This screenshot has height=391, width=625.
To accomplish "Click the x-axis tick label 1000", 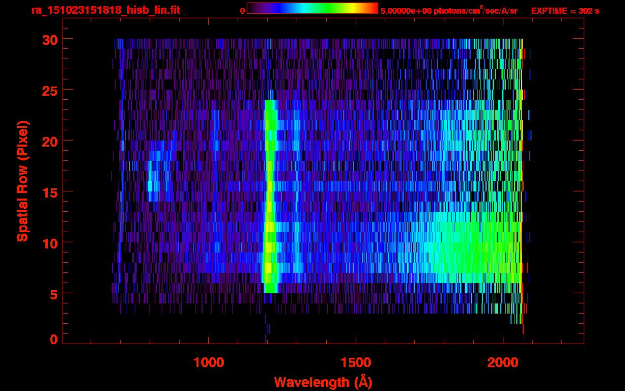I will [x=209, y=363].
